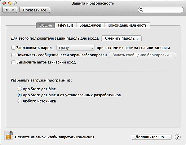Check 'Показывать сообщение, если экран заблокирован'
The height and width of the screenshot is (145, 186).
[13, 55]
